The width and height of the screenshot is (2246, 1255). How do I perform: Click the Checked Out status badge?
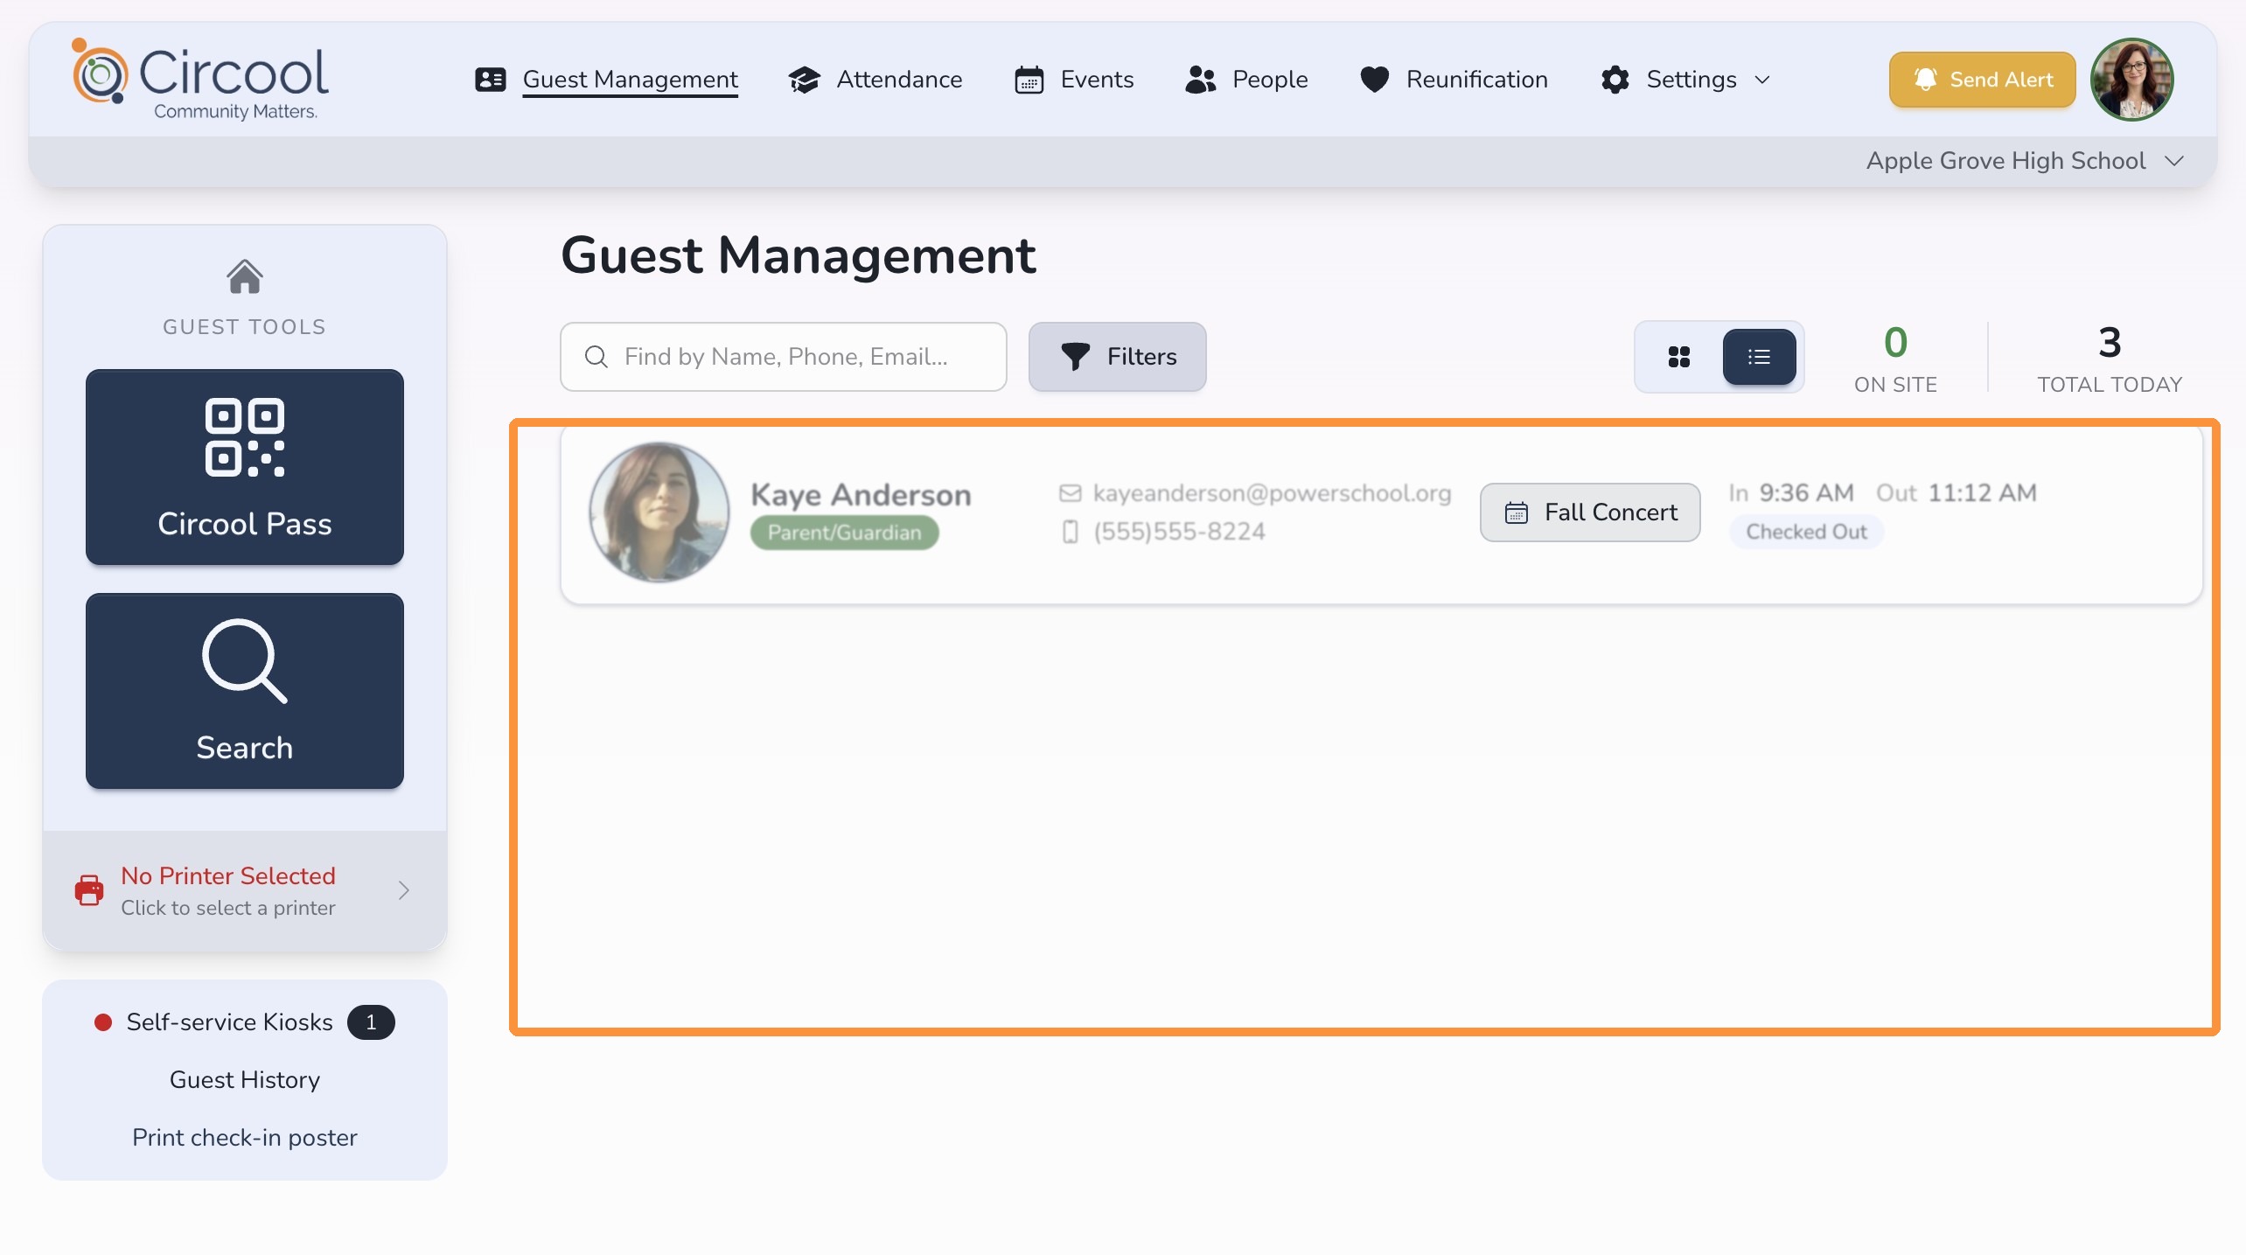tap(1806, 532)
